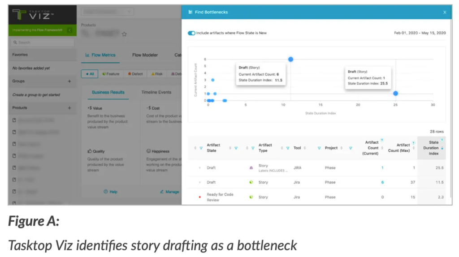
Task: Open the Timeline Events tab
Action: [x=156, y=92]
